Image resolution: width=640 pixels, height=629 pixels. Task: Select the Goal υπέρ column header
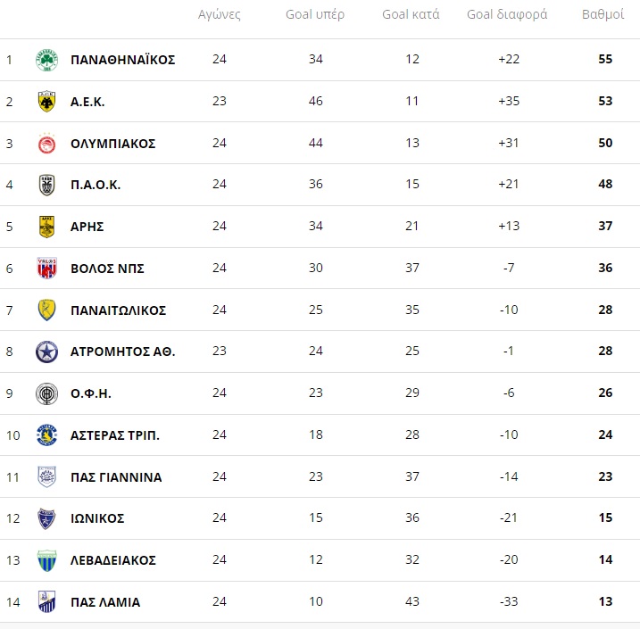pos(315,14)
